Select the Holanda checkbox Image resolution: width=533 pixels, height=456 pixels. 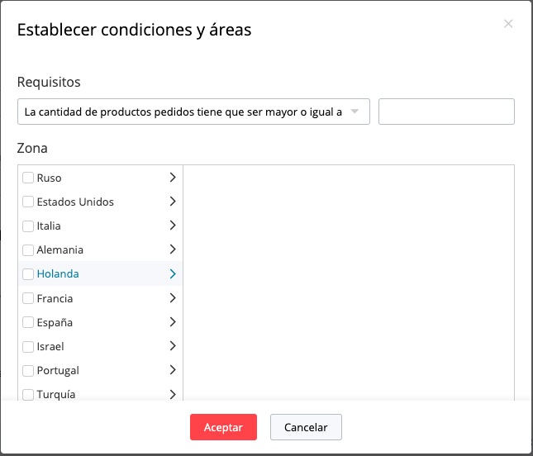[28, 274]
